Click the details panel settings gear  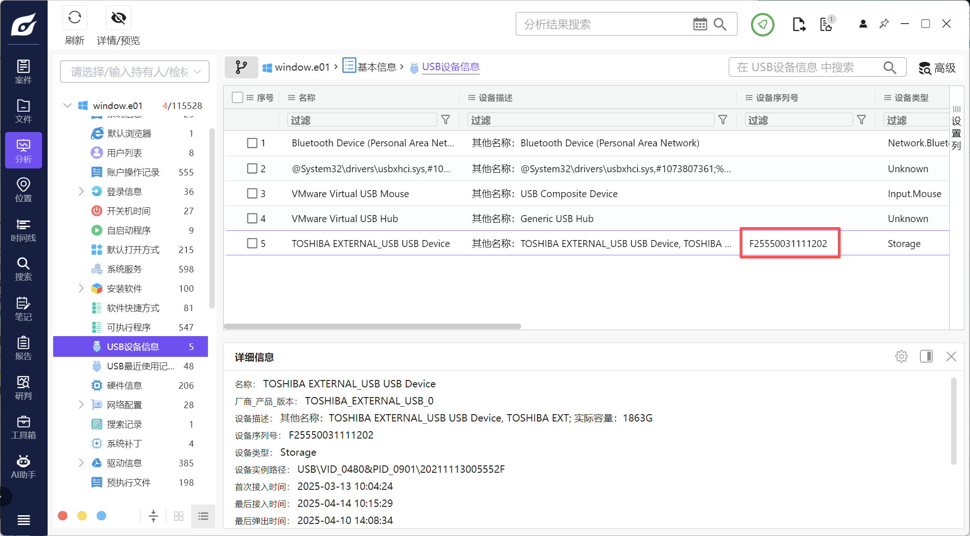[x=901, y=356]
